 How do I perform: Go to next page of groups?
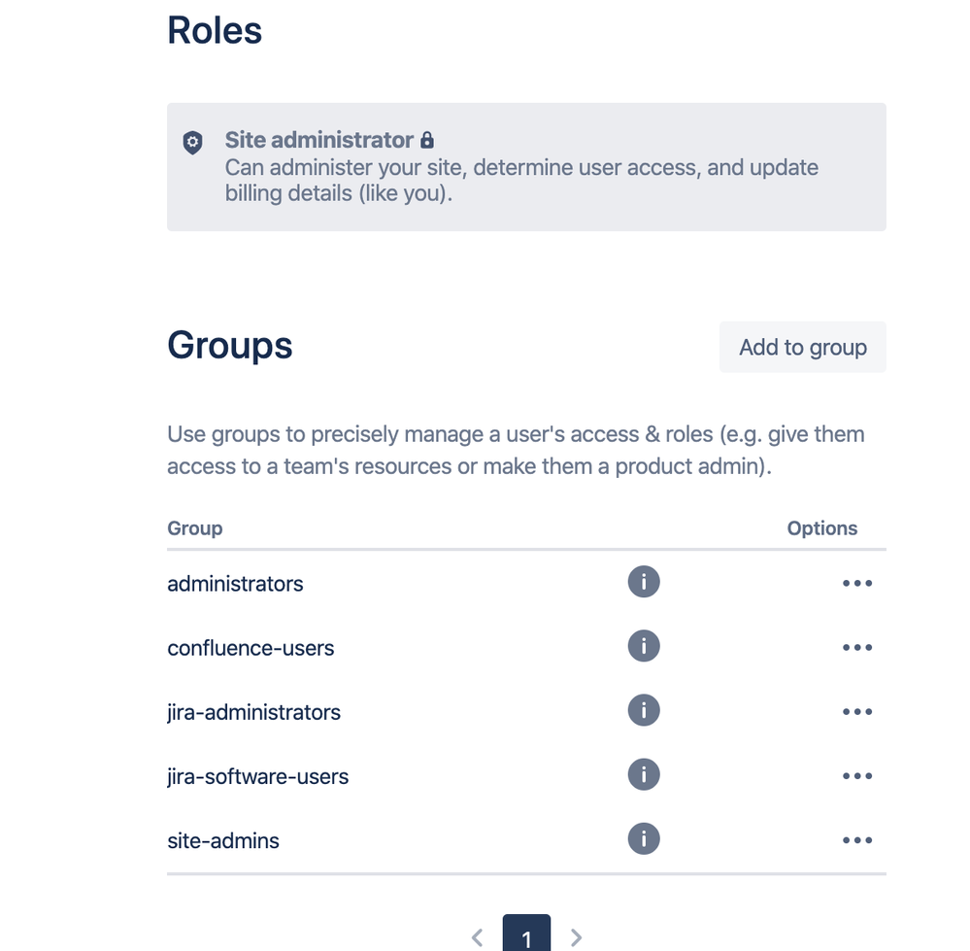(576, 937)
